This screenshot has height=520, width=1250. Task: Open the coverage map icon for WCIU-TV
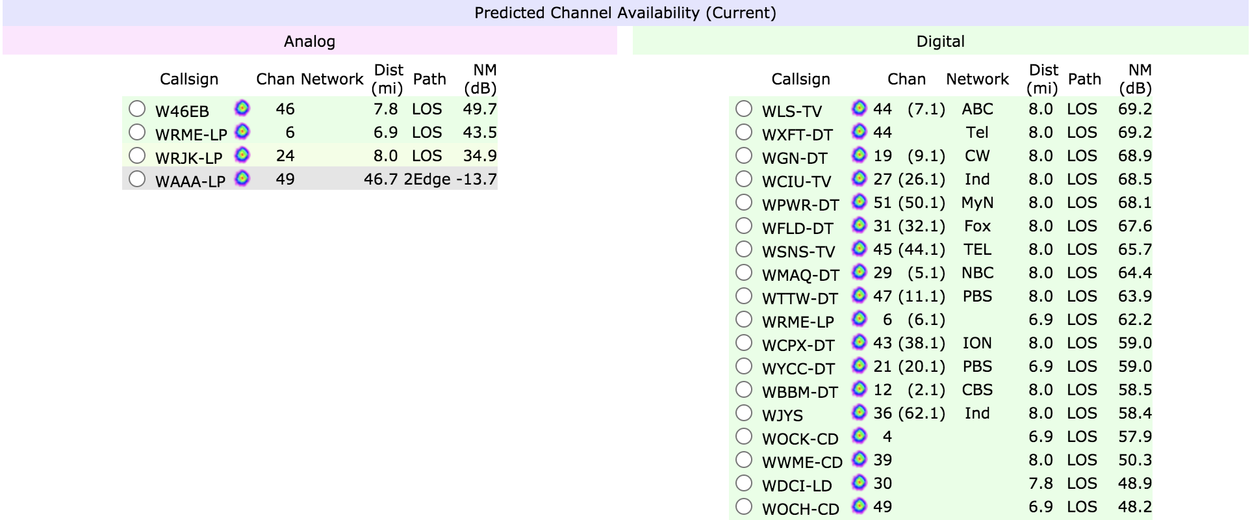[x=860, y=177]
